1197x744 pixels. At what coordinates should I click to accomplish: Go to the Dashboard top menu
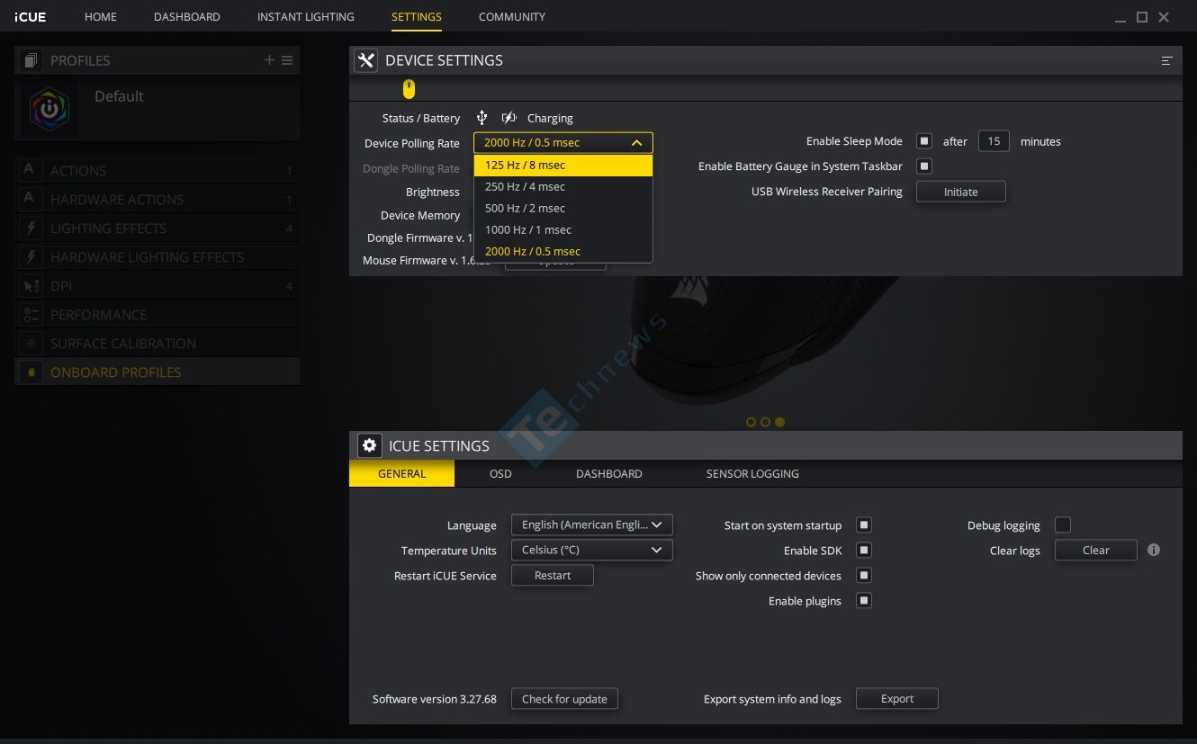click(187, 17)
